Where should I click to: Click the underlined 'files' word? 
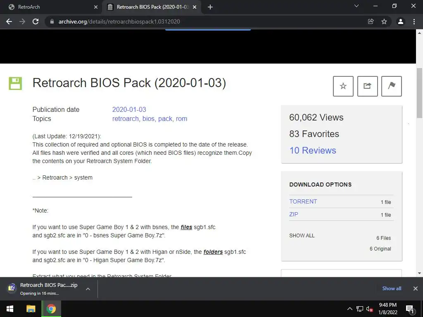186,227
